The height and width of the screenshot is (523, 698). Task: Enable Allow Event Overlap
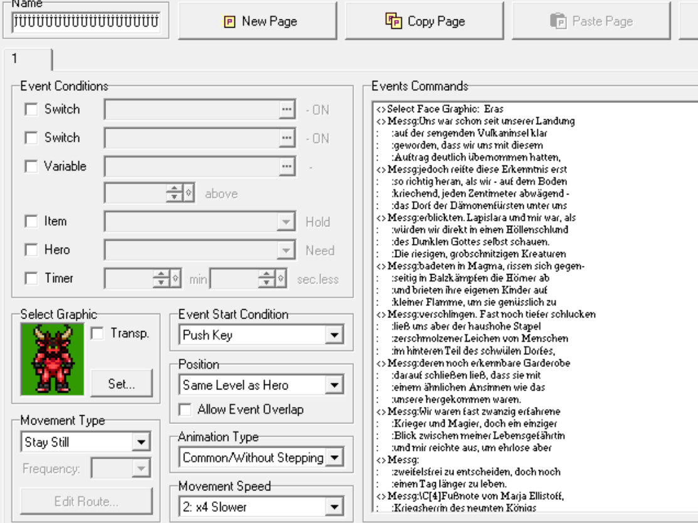pos(185,409)
